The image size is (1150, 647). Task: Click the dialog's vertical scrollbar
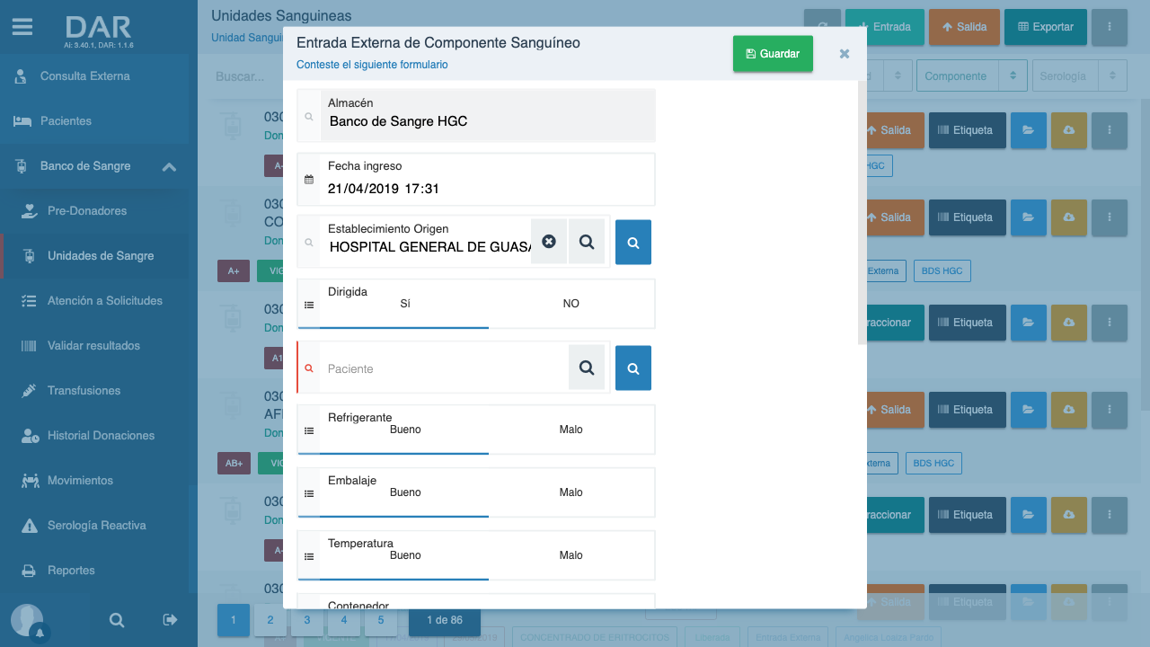click(862, 212)
